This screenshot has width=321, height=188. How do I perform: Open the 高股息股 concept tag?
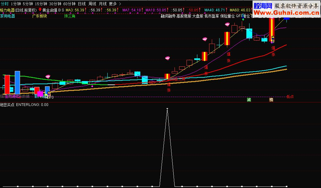(184, 16)
